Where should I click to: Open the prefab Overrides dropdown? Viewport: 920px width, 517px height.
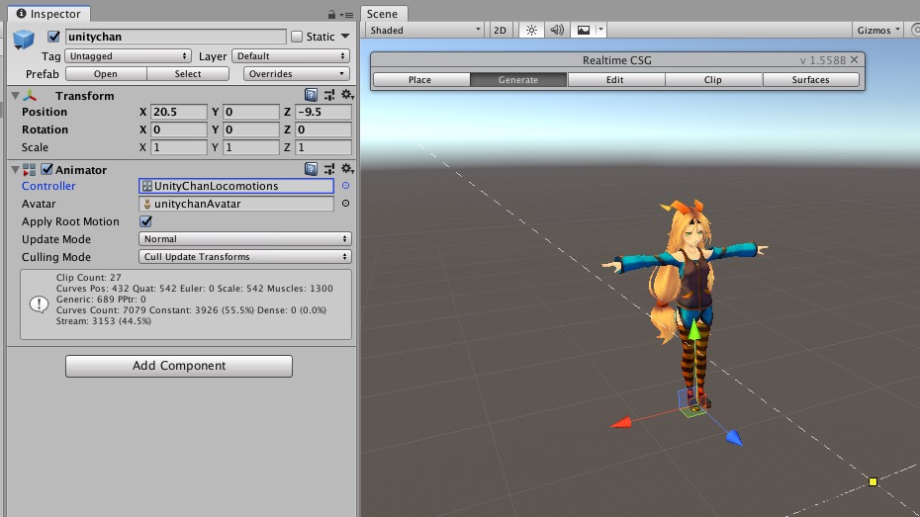tap(297, 74)
